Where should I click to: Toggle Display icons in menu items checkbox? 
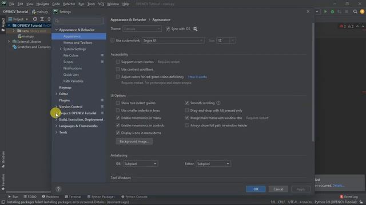click(x=118, y=133)
